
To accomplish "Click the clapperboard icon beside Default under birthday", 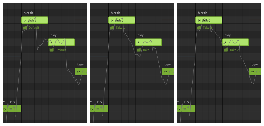I will 25,28.
